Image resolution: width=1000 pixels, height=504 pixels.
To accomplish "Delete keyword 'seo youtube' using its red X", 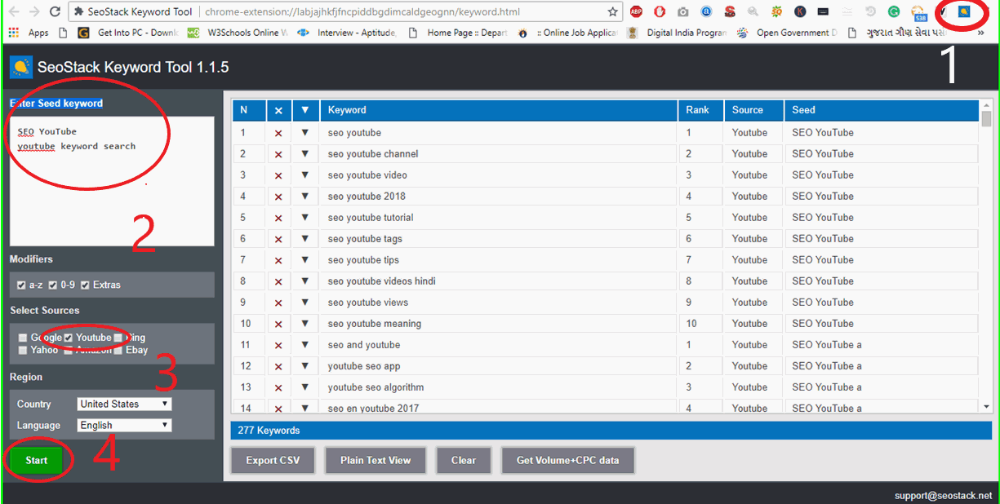I will tap(278, 132).
